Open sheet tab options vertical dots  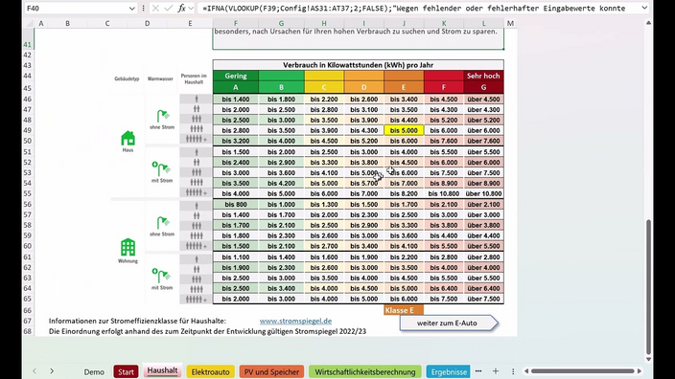513,371
